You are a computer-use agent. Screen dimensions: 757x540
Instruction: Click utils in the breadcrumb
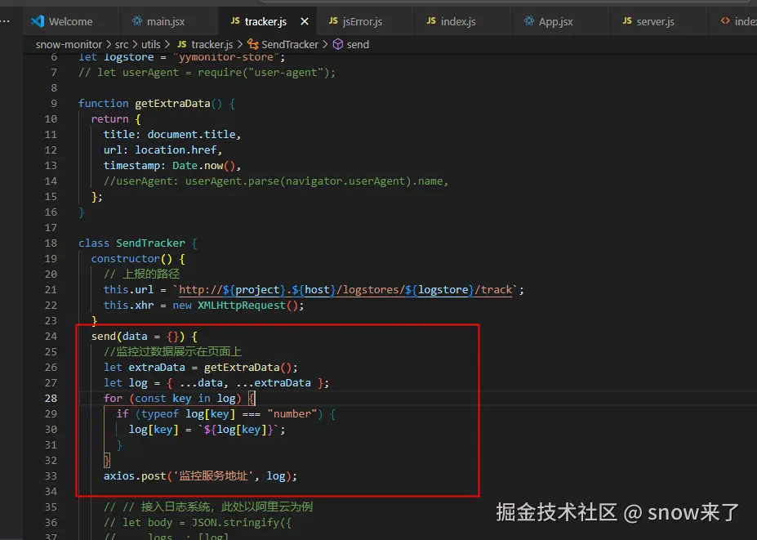(150, 44)
